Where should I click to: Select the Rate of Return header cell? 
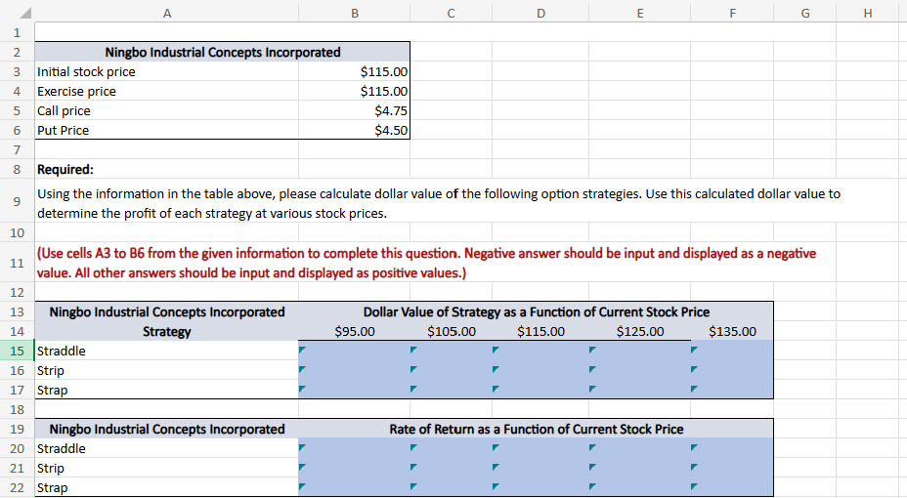pos(537,430)
